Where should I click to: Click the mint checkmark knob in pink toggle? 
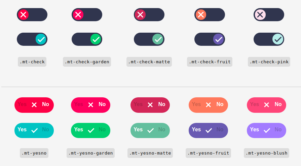pos(278,39)
